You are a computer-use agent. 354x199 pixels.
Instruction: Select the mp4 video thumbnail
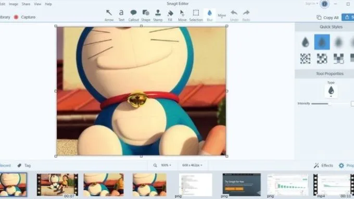[x=334, y=185]
